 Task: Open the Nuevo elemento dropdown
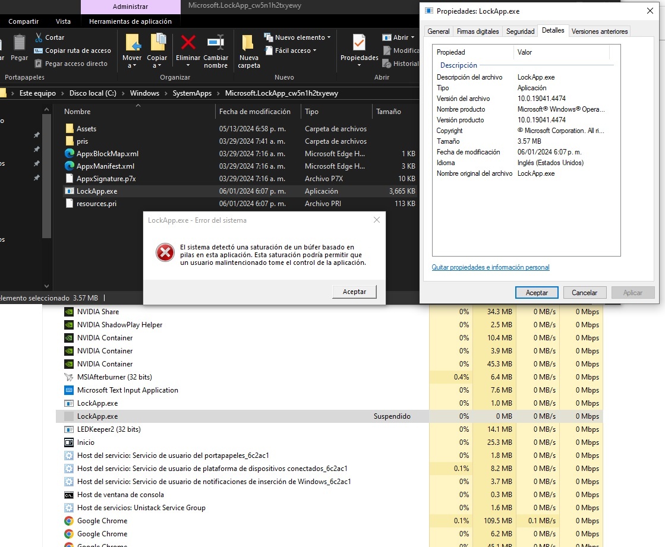click(x=297, y=37)
